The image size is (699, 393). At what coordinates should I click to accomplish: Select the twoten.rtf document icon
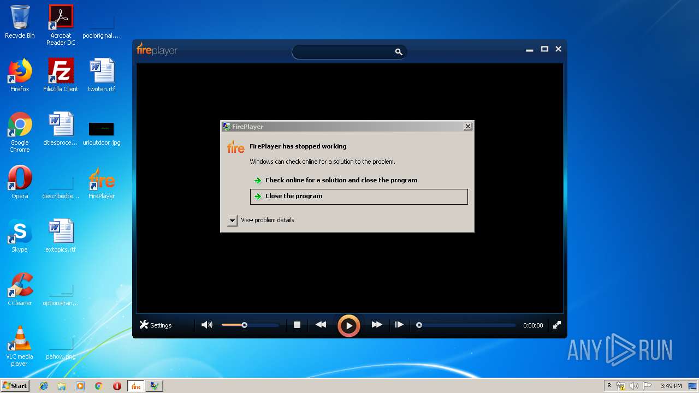pos(102,75)
